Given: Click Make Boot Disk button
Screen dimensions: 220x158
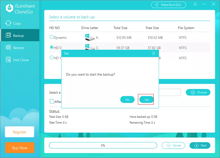Looking at the screenshot, I should coord(168,5).
